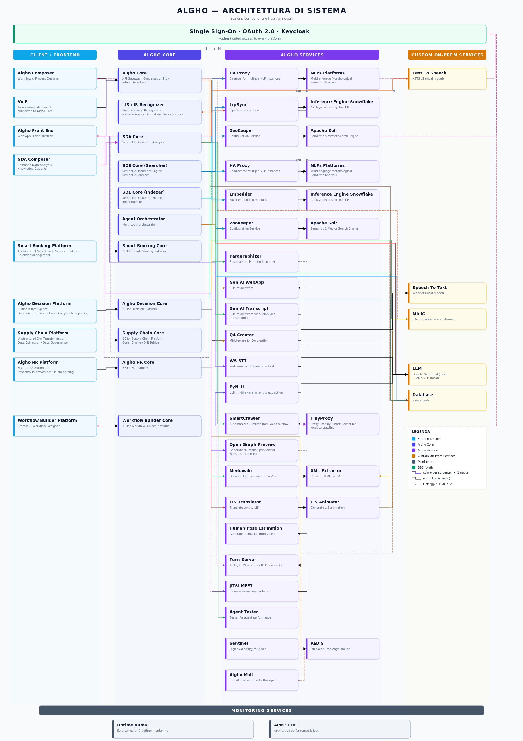
Task: Select the Agent Tester card
Action: point(261,617)
